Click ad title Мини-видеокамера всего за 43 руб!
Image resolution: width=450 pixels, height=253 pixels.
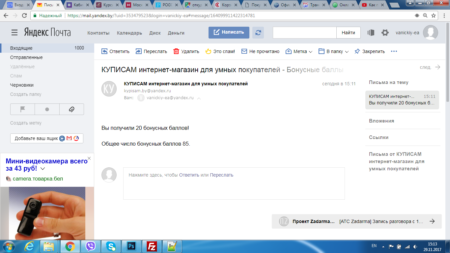tap(46, 164)
